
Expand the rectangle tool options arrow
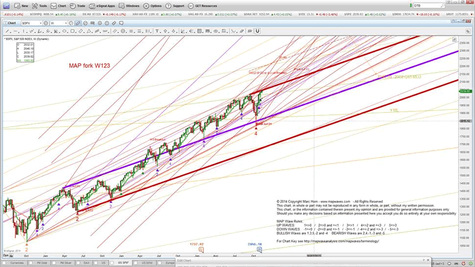[x=76, y=32]
